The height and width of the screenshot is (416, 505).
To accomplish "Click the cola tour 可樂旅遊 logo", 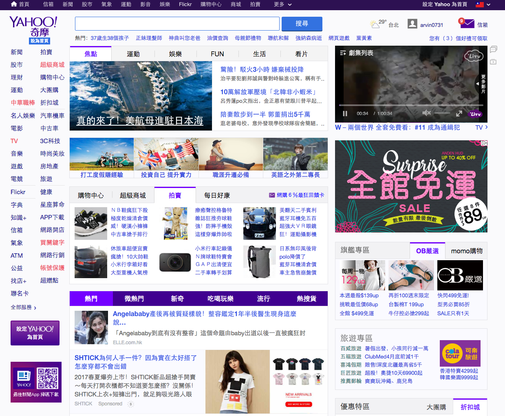I will pyautogui.click(x=460, y=353).
